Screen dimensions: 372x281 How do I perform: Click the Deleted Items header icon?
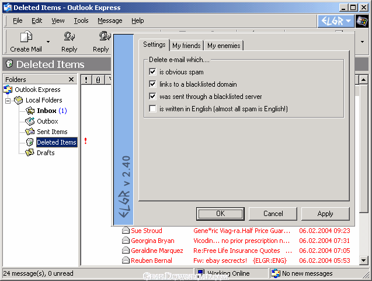point(9,64)
